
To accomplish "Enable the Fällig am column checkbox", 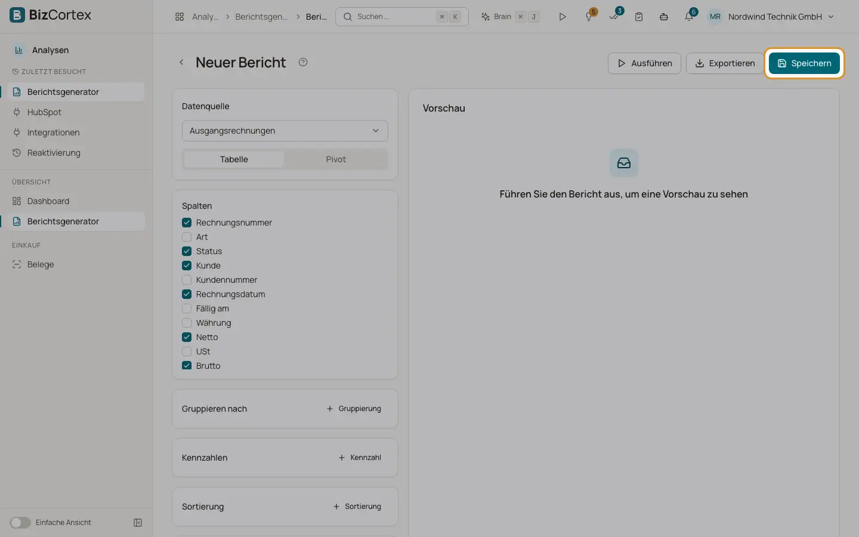I will [x=187, y=308].
